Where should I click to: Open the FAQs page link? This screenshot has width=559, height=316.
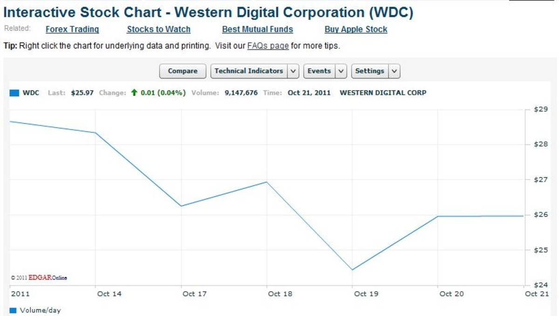pyautogui.click(x=268, y=46)
